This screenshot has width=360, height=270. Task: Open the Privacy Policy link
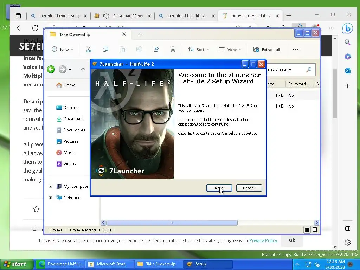(x=263, y=240)
